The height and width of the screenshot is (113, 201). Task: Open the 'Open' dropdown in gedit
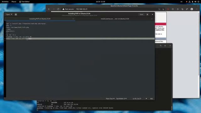9,14
